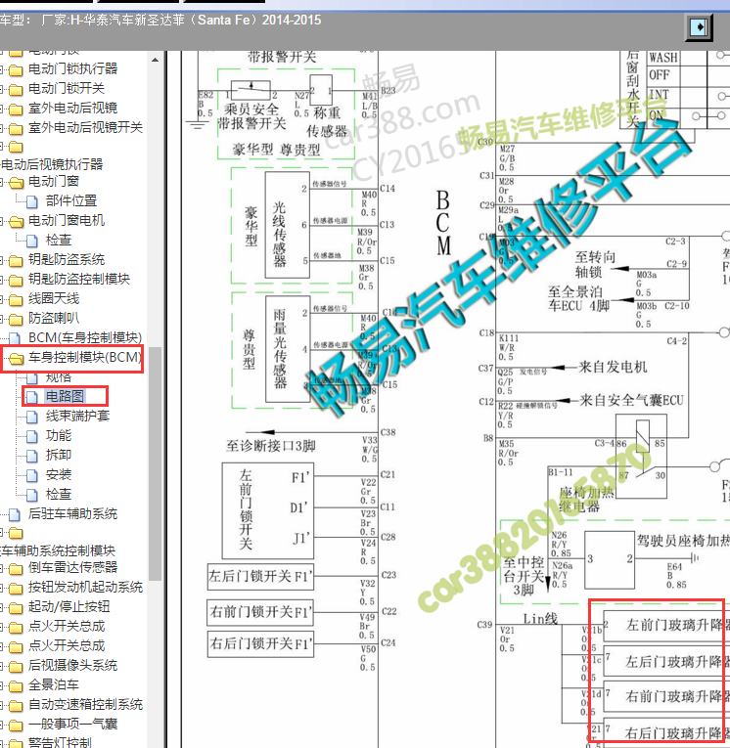Select the 警告灯控制 tree entry
Image resolution: width=730 pixels, height=748 pixels.
[60, 742]
